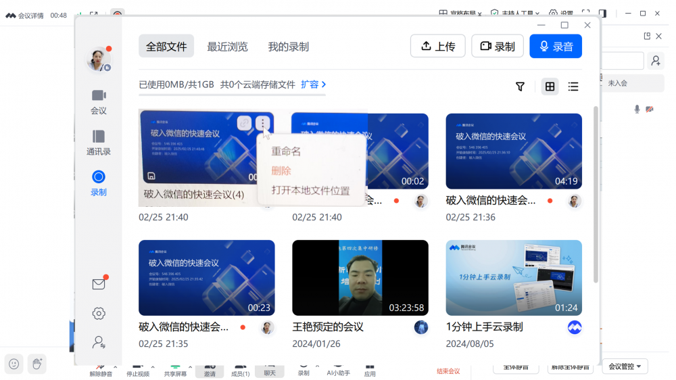Click the Tencent Meeting logo beside 1分钟上手云录制
The height and width of the screenshot is (380, 676).
[x=574, y=327]
